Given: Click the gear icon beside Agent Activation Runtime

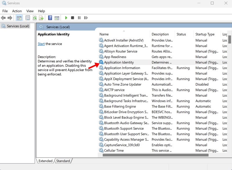Looking at the screenshot, I should coord(101,46).
